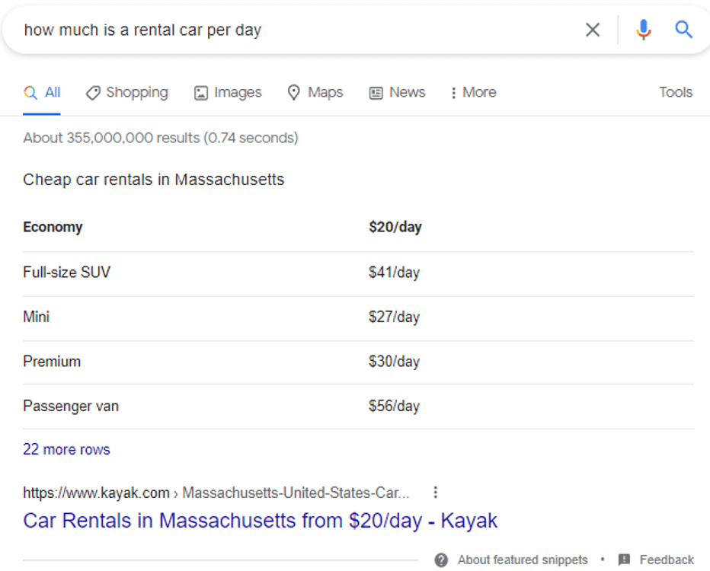This screenshot has width=710, height=571.
Task: Open the Tools options
Action: click(676, 92)
